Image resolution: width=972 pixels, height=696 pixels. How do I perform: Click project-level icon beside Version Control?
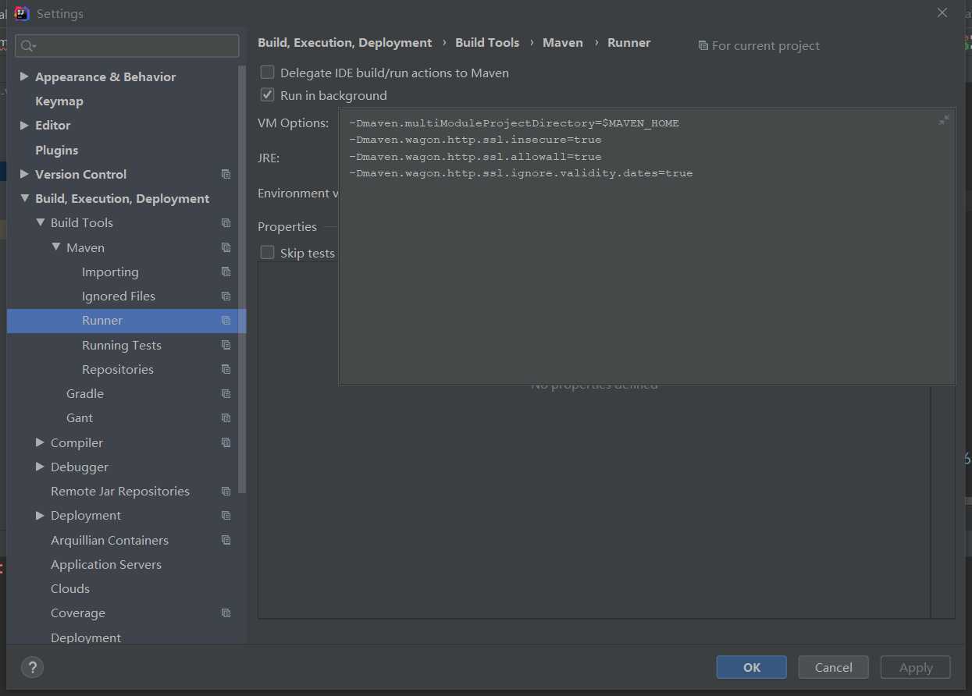pyautogui.click(x=226, y=174)
